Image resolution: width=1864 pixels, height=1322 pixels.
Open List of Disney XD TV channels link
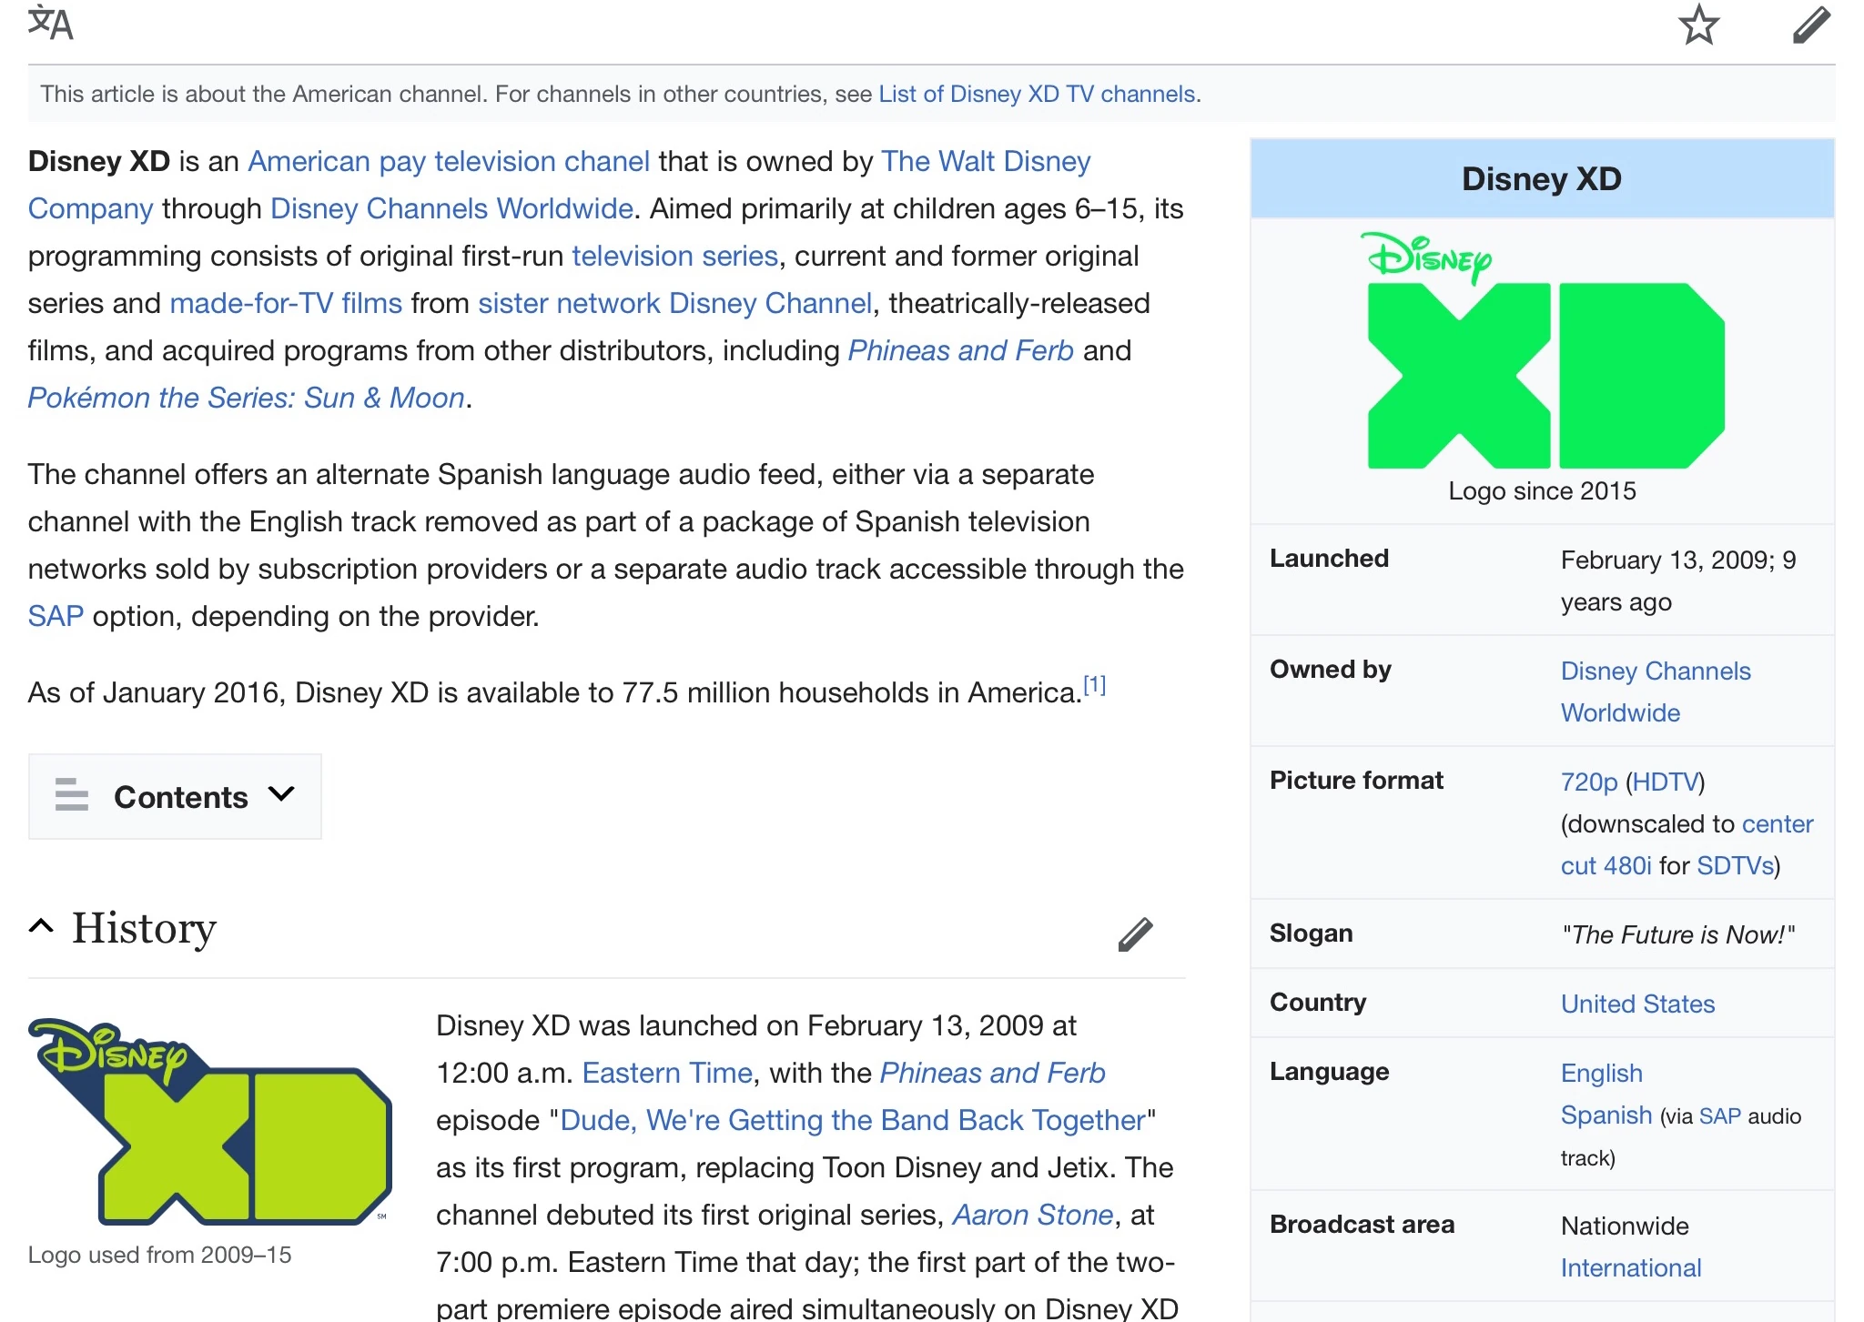1037,95
